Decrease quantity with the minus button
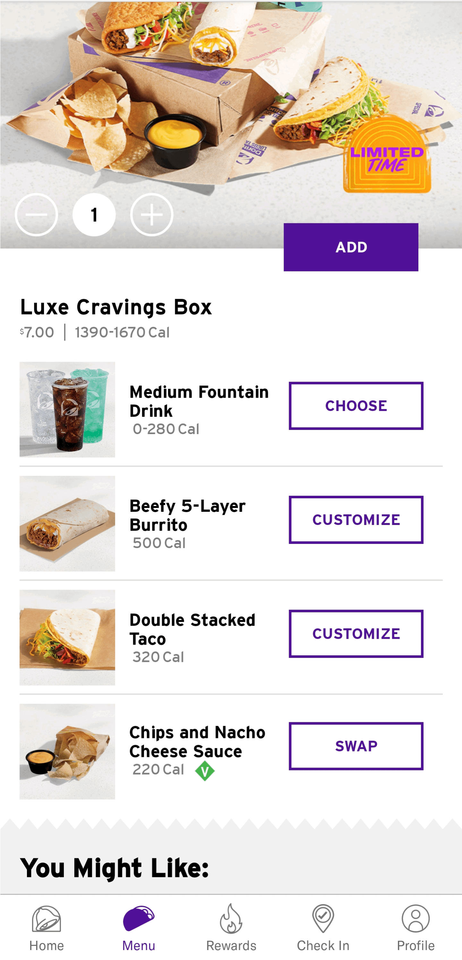This screenshot has height=960, width=462. point(36,215)
